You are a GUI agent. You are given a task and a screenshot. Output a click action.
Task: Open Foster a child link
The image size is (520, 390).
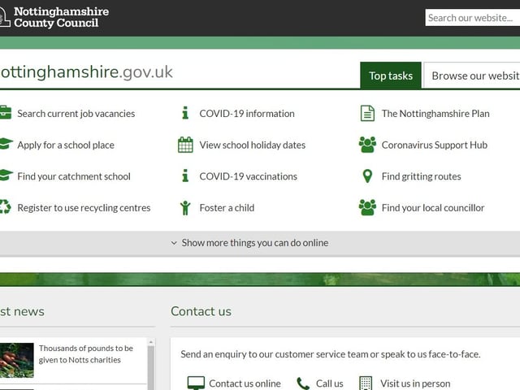pyautogui.click(x=227, y=208)
